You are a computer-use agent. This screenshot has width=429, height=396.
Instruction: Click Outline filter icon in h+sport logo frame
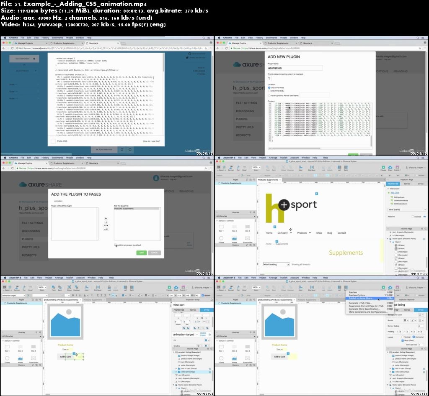point(421,229)
